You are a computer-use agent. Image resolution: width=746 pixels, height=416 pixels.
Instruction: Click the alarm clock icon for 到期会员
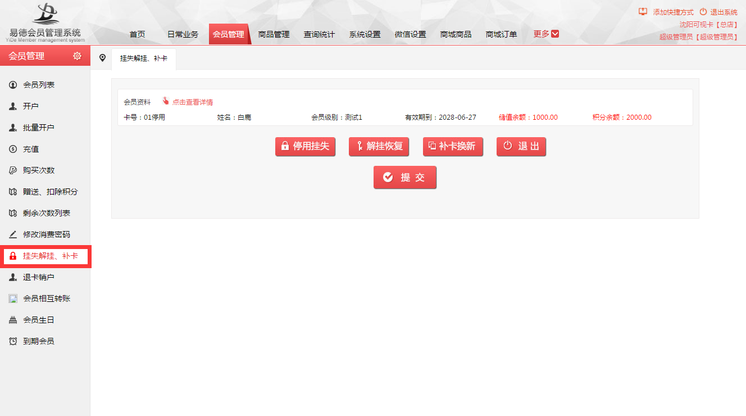13,341
